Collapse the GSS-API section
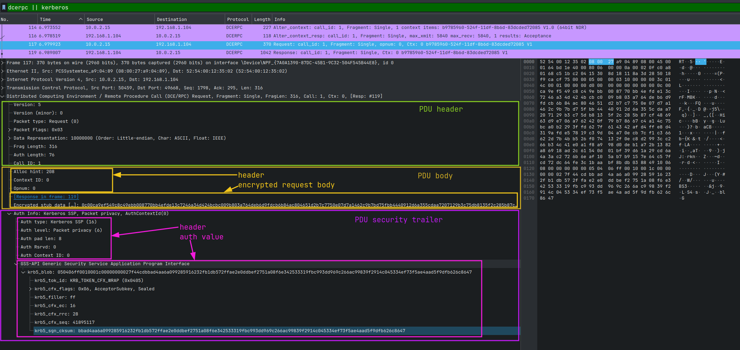Viewport: 740px width, 350px height. click(16, 263)
